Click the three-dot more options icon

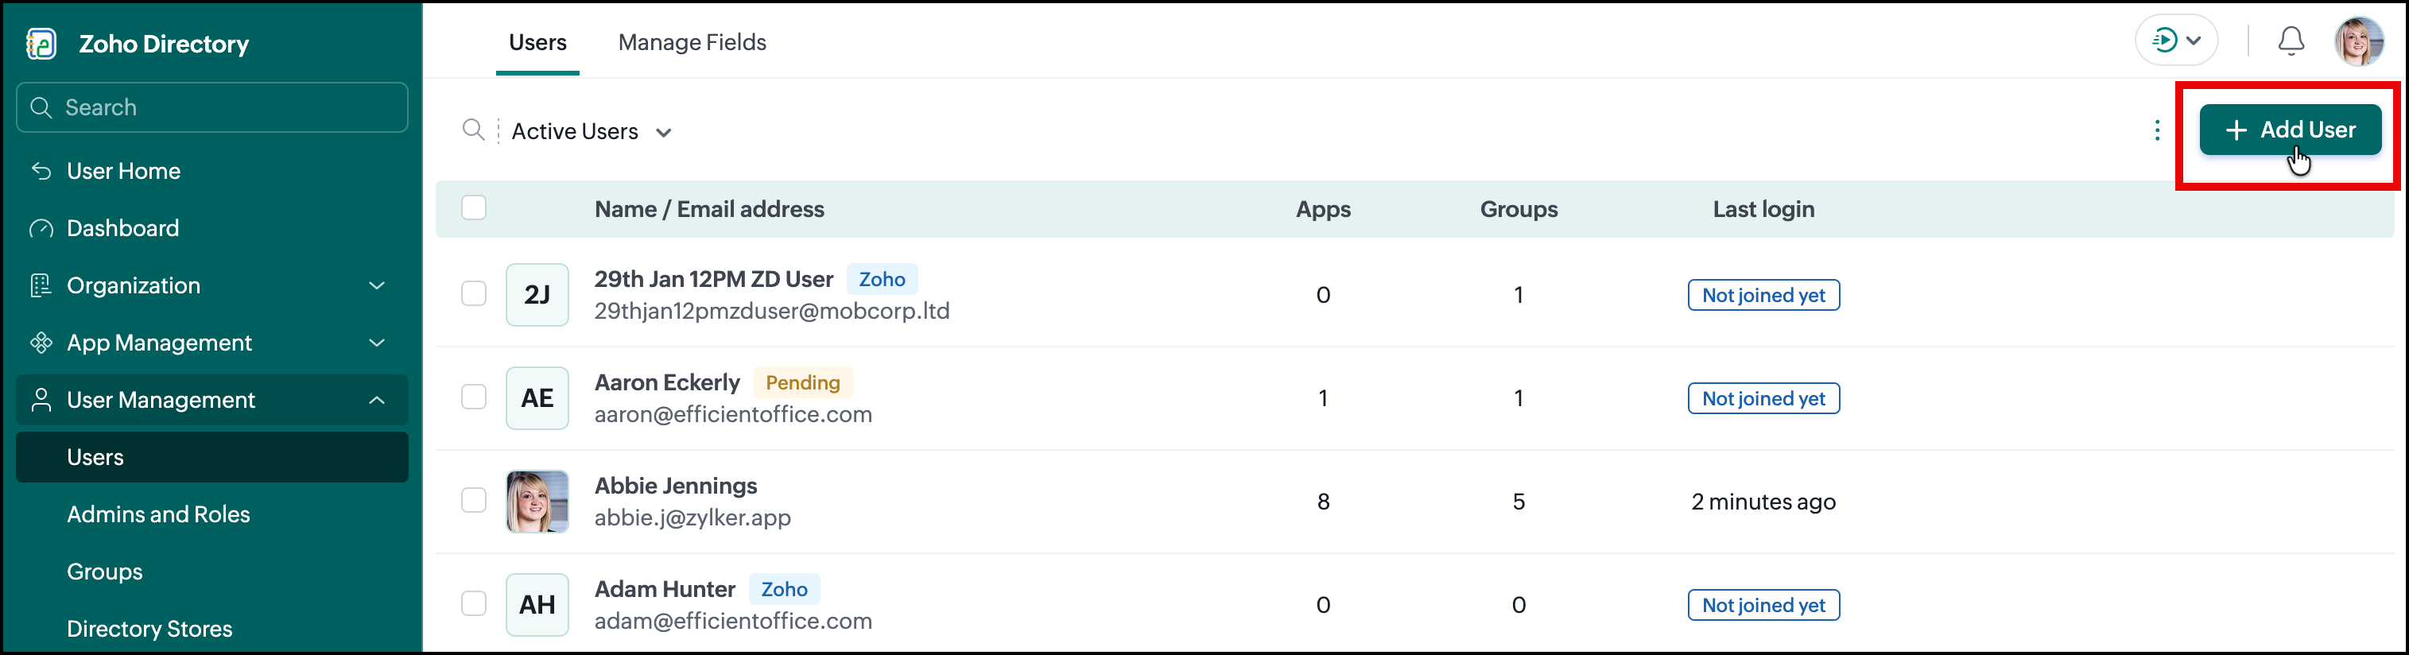pos(2156,130)
